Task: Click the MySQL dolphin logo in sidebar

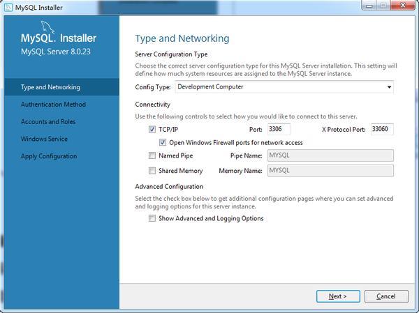Action: tap(47, 27)
